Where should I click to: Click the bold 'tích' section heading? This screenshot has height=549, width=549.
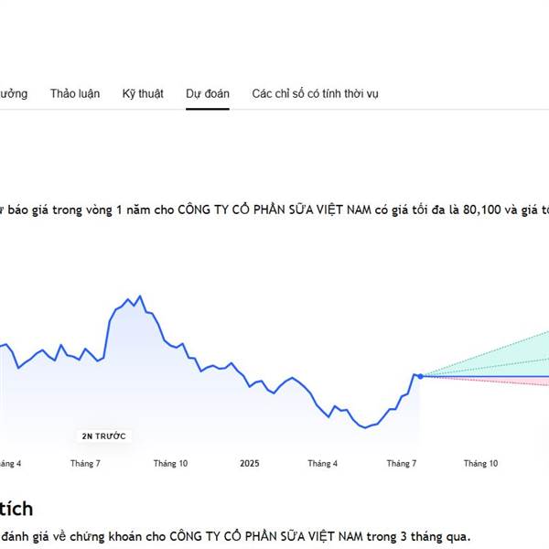point(16,509)
